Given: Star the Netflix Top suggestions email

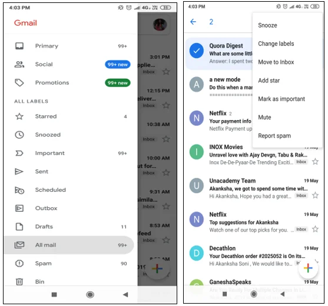Looking at the screenshot, I should click(315, 229).
